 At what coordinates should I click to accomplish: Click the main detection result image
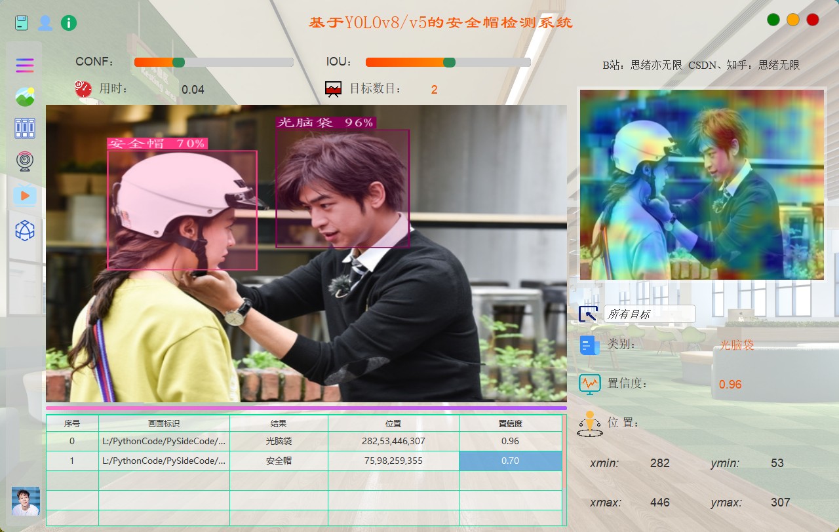click(x=306, y=254)
